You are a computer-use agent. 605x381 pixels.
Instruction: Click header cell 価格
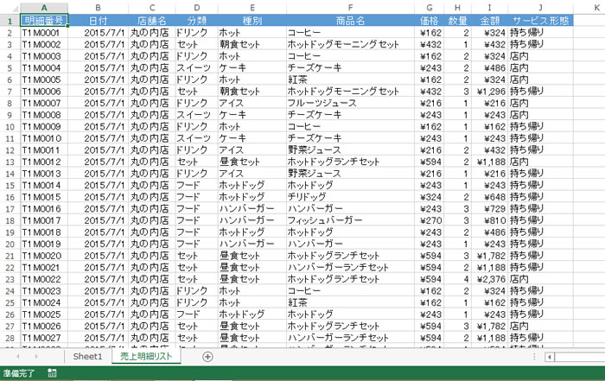(x=429, y=21)
